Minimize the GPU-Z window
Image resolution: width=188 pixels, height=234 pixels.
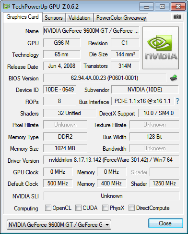click(146, 7)
